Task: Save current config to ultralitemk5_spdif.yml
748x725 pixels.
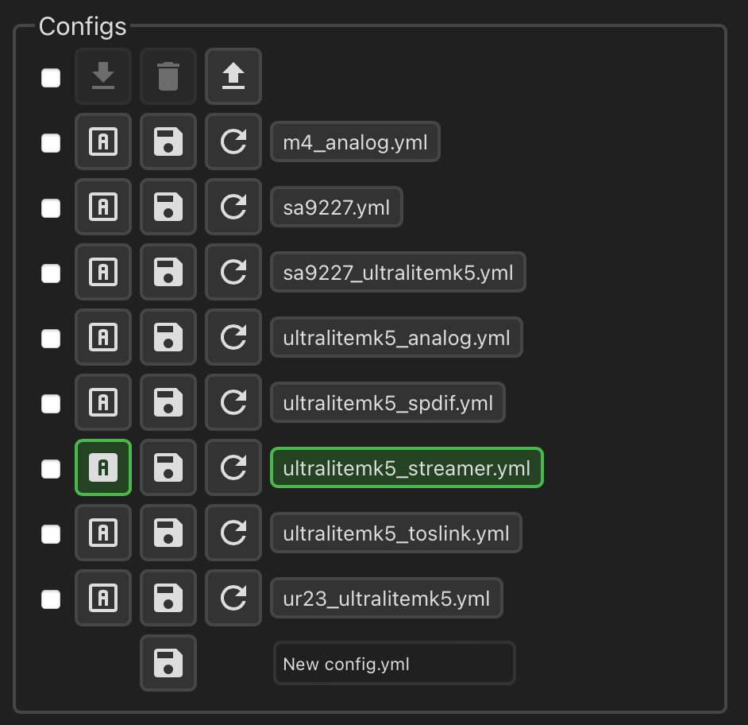Action: click(x=168, y=402)
